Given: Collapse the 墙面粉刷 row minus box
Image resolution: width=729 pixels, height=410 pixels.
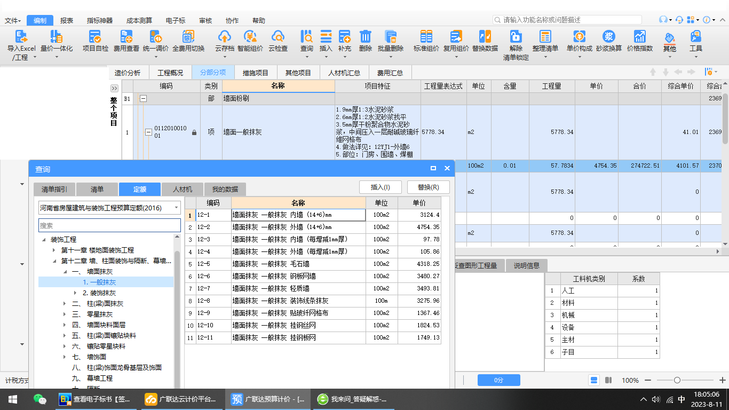Looking at the screenshot, I should tap(143, 99).
